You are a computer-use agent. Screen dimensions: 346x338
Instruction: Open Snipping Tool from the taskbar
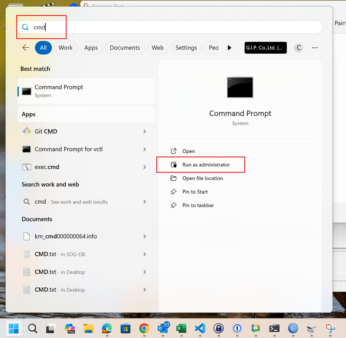(330, 329)
